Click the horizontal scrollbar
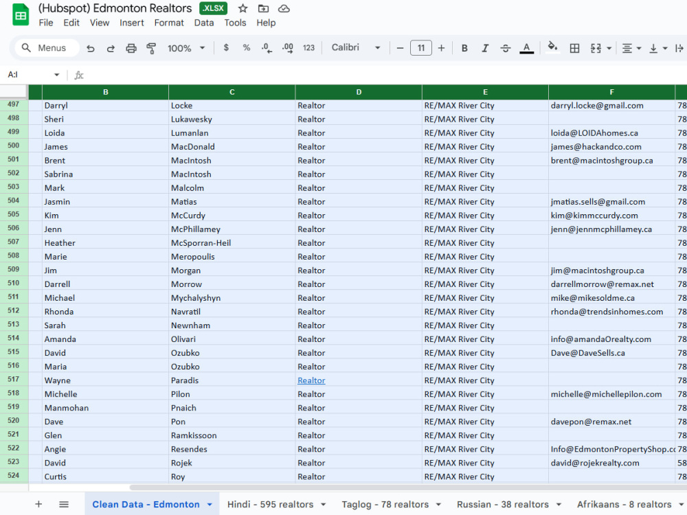Viewport: 687px width, 515px height. tap(407, 488)
